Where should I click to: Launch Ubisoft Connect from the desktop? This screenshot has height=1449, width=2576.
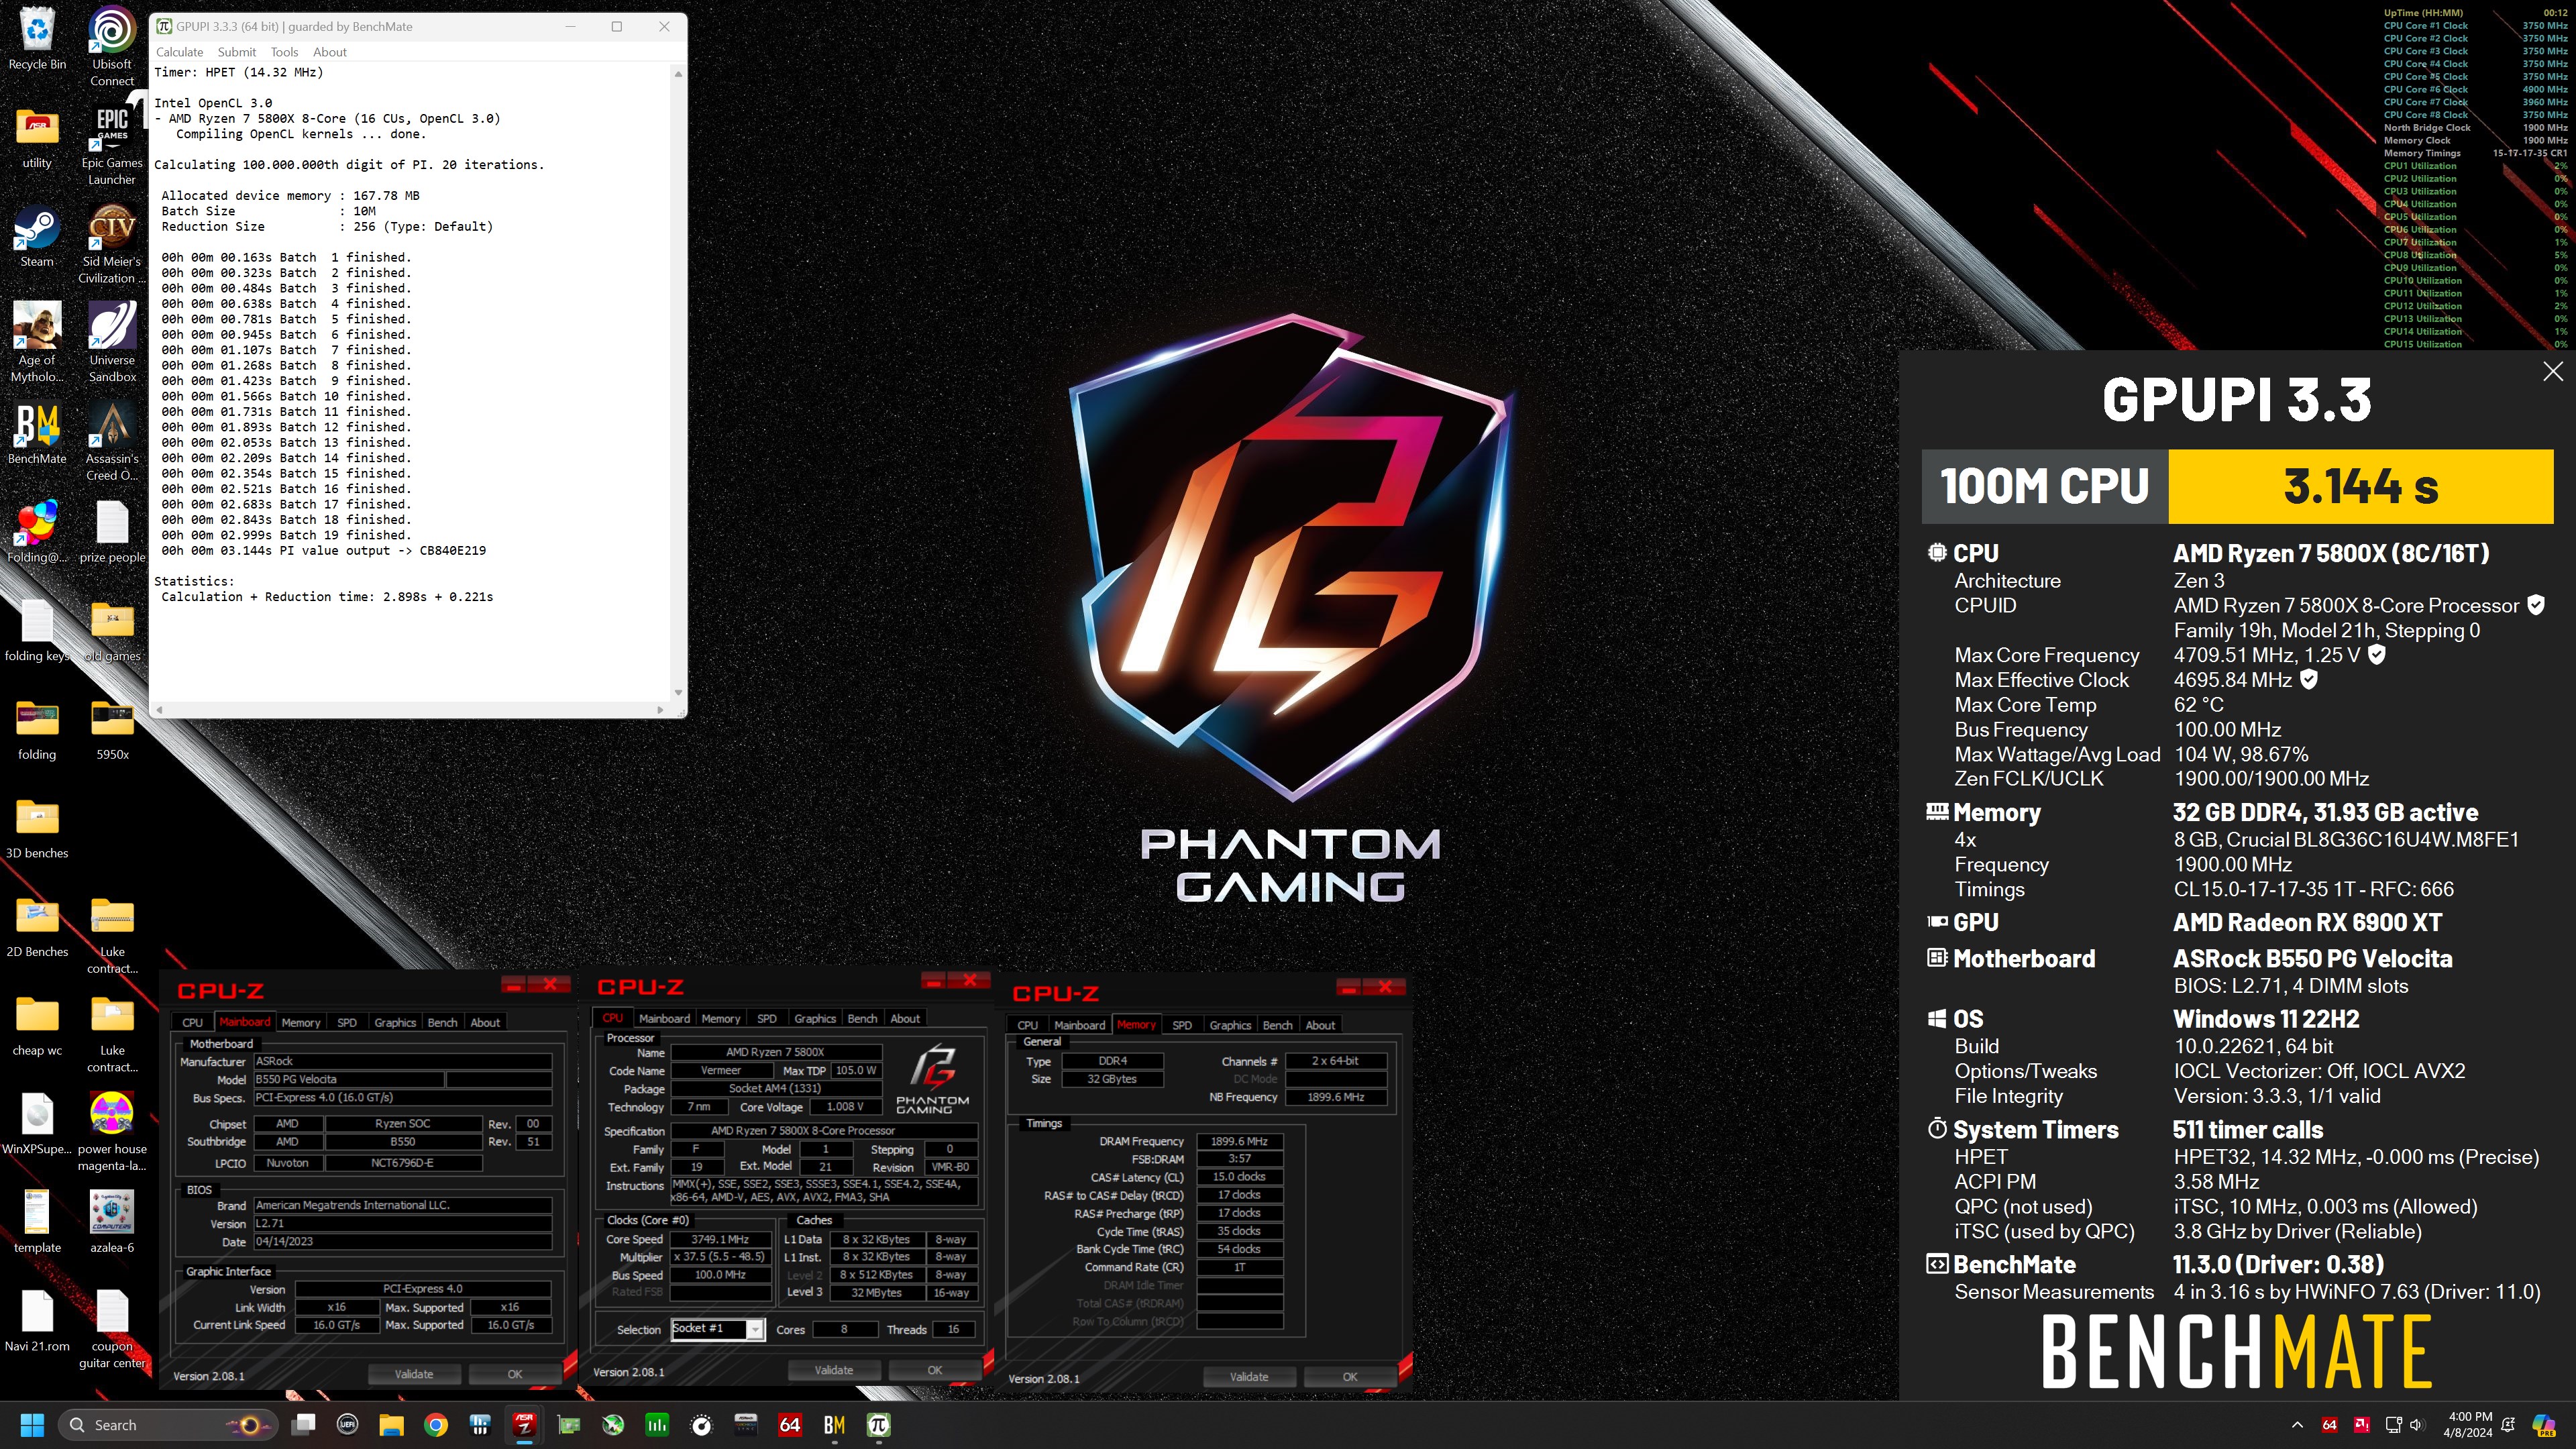(112, 45)
